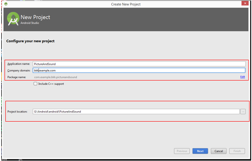Select the Project location path field
The height and width of the screenshot is (161, 252).
136,111
